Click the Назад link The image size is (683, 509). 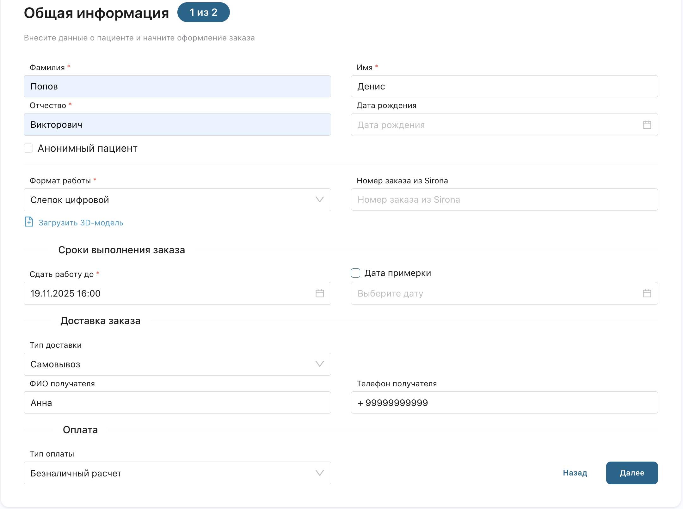point(575,473)
